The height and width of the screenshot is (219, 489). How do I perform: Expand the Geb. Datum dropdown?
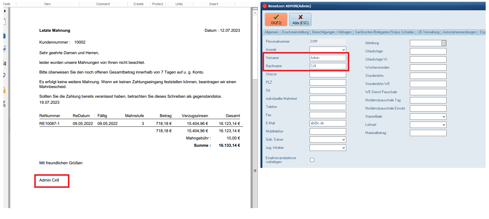click(343, 140)
